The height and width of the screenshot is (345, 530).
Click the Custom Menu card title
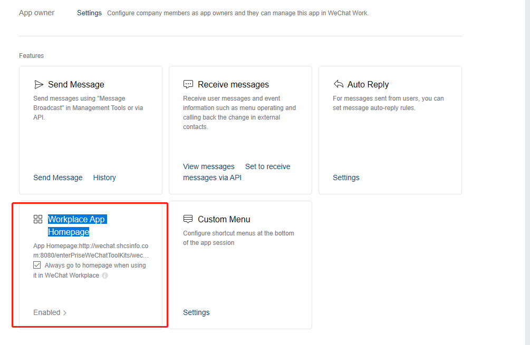tap(224, 219)
